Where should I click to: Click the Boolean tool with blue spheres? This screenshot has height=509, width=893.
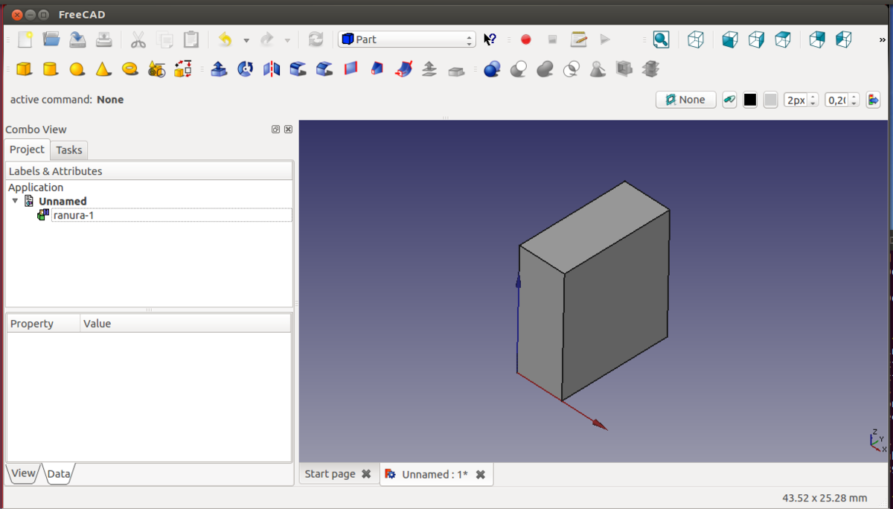click(x=491, y=69)
